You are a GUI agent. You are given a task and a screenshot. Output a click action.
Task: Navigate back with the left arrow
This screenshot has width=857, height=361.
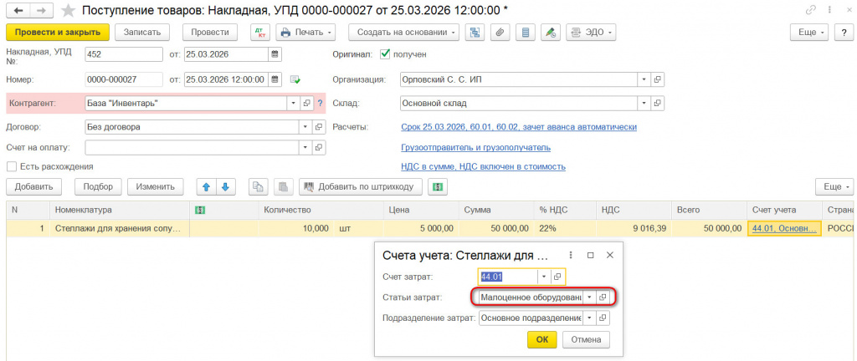coord(18,10)
